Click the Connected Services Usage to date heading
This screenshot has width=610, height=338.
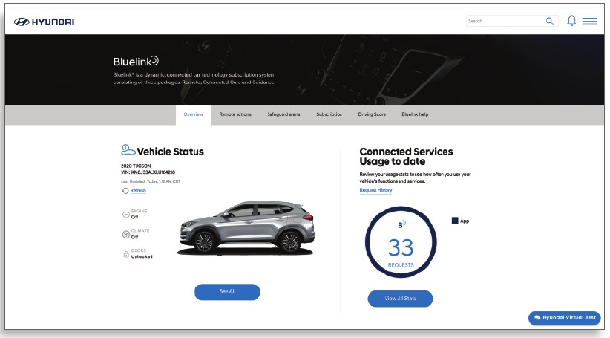406,157
